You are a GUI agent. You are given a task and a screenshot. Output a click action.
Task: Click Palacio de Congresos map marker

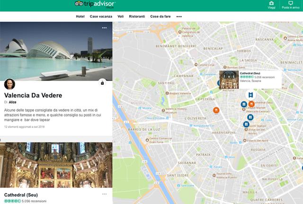(180, 32)
